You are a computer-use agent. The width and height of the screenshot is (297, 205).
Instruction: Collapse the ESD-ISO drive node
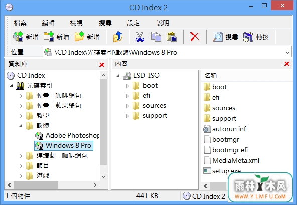[118, 76]
